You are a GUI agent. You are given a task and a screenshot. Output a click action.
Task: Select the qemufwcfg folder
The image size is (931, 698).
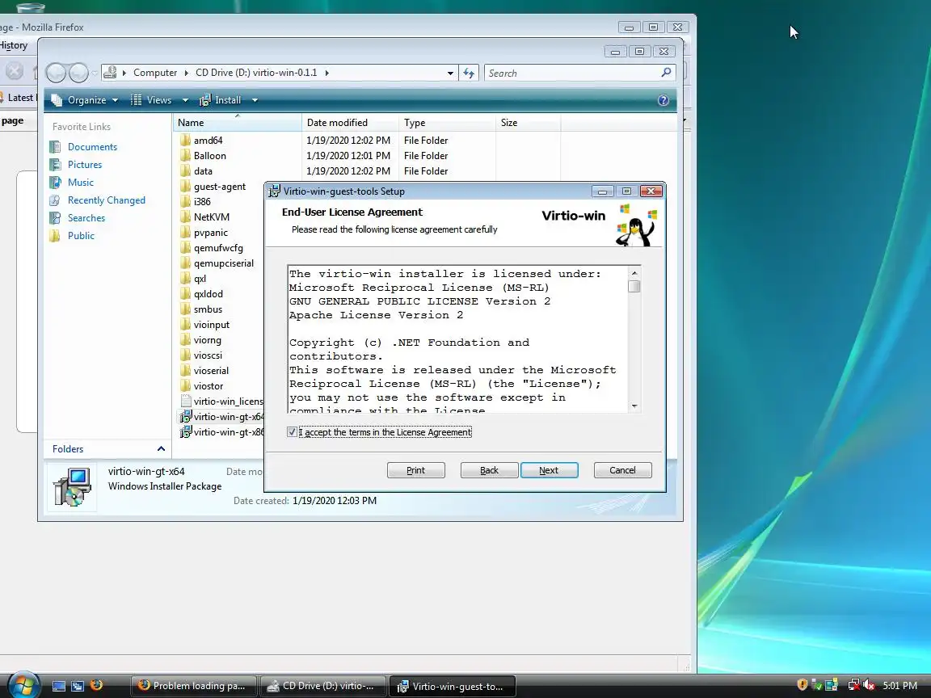pos(218,248)
